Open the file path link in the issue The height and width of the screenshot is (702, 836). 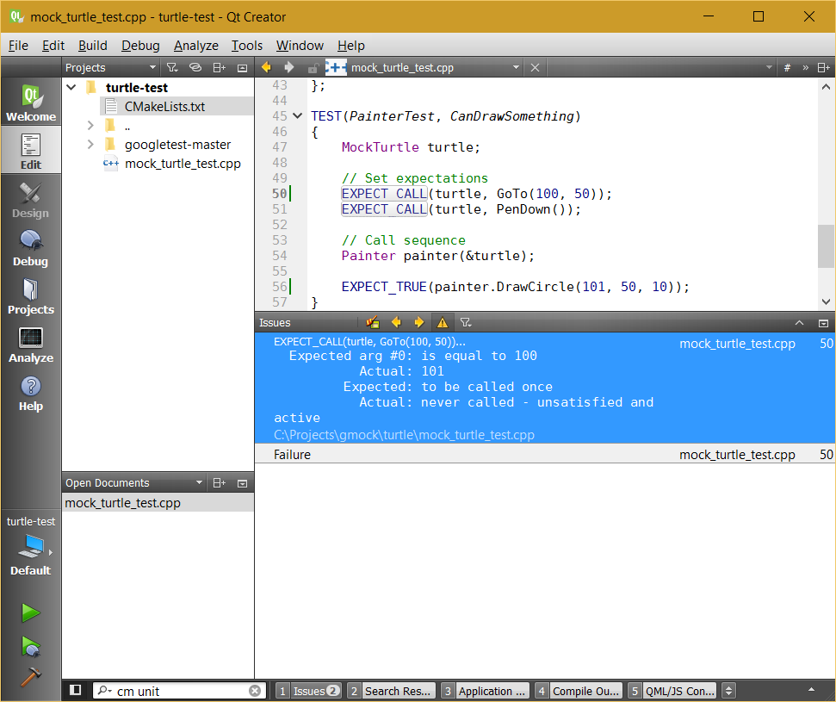click(404, 435)
